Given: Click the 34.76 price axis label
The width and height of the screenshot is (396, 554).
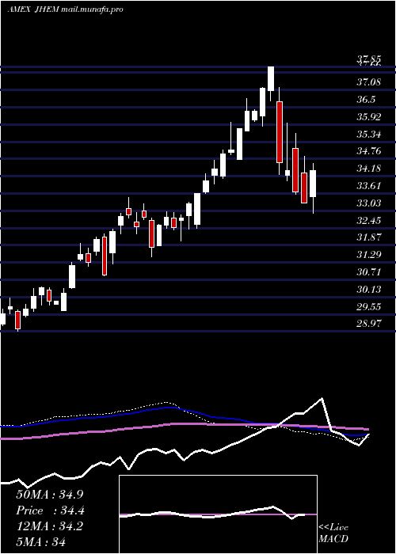Looking at the screenshot, I should pyautogui.click(x=369, y=151).
